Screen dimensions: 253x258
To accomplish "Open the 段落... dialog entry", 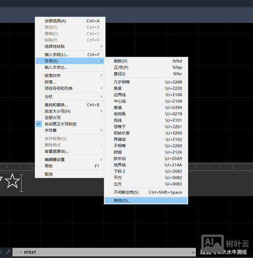I will 70,82.
